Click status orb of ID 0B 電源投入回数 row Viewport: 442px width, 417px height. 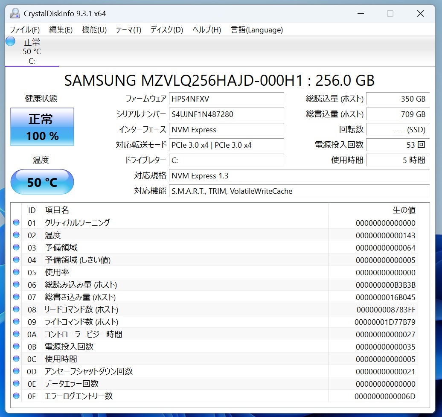tap(16, 346)
